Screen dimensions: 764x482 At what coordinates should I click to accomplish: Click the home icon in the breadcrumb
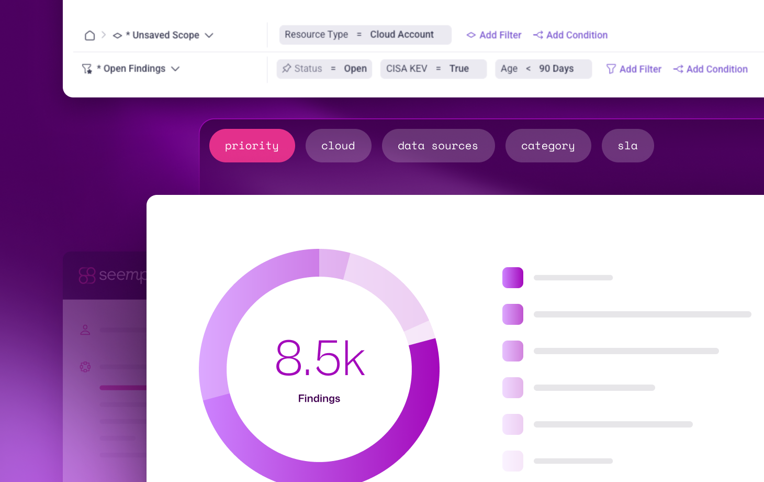[x=89, y=35]
